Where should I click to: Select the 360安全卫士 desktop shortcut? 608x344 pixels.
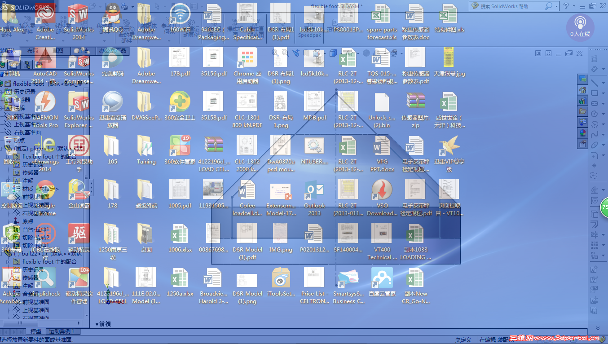[x=180, y=106]
